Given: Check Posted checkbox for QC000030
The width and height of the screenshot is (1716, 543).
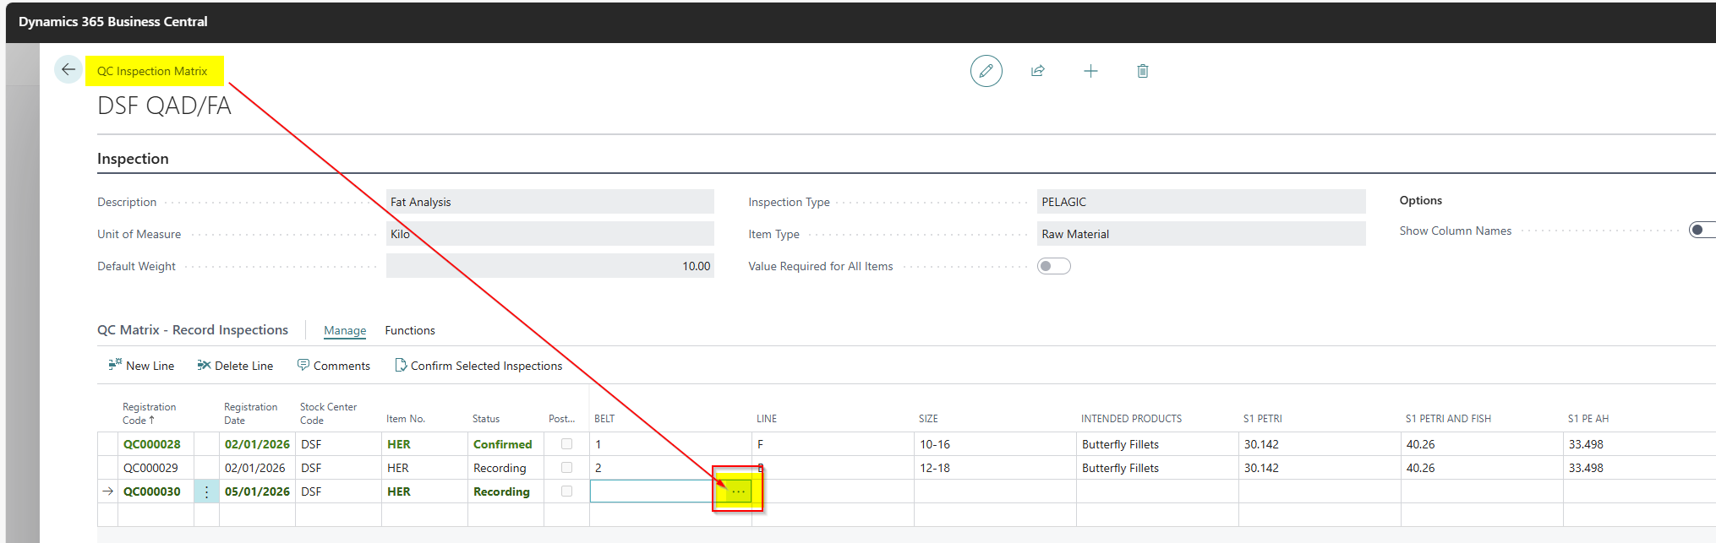Looking at the screenshot, I should tap(566, 491).
